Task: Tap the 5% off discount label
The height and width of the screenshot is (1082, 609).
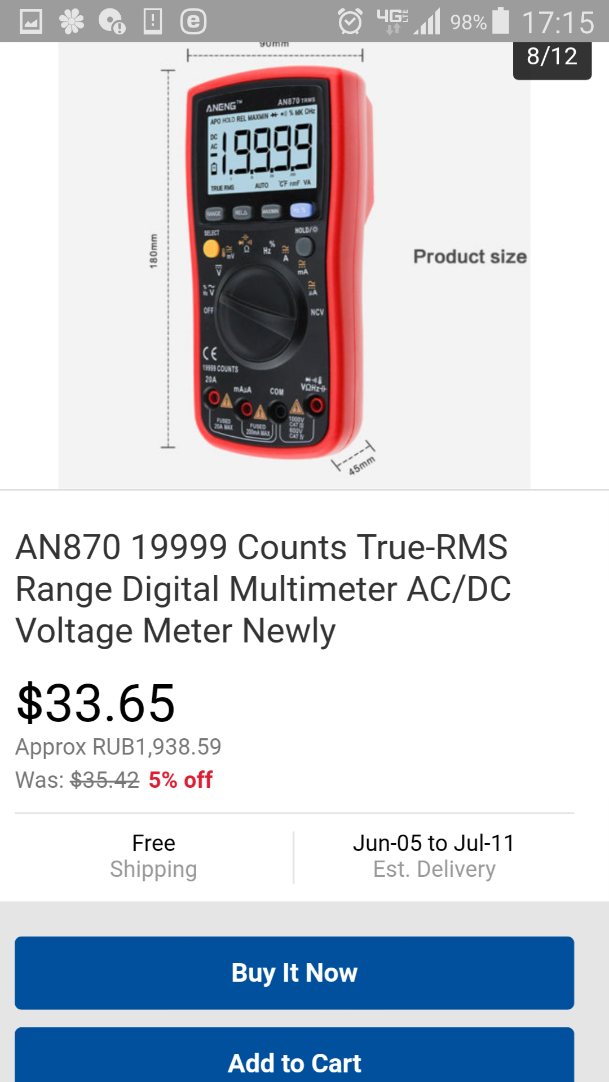Action: [x=180, y=780]
